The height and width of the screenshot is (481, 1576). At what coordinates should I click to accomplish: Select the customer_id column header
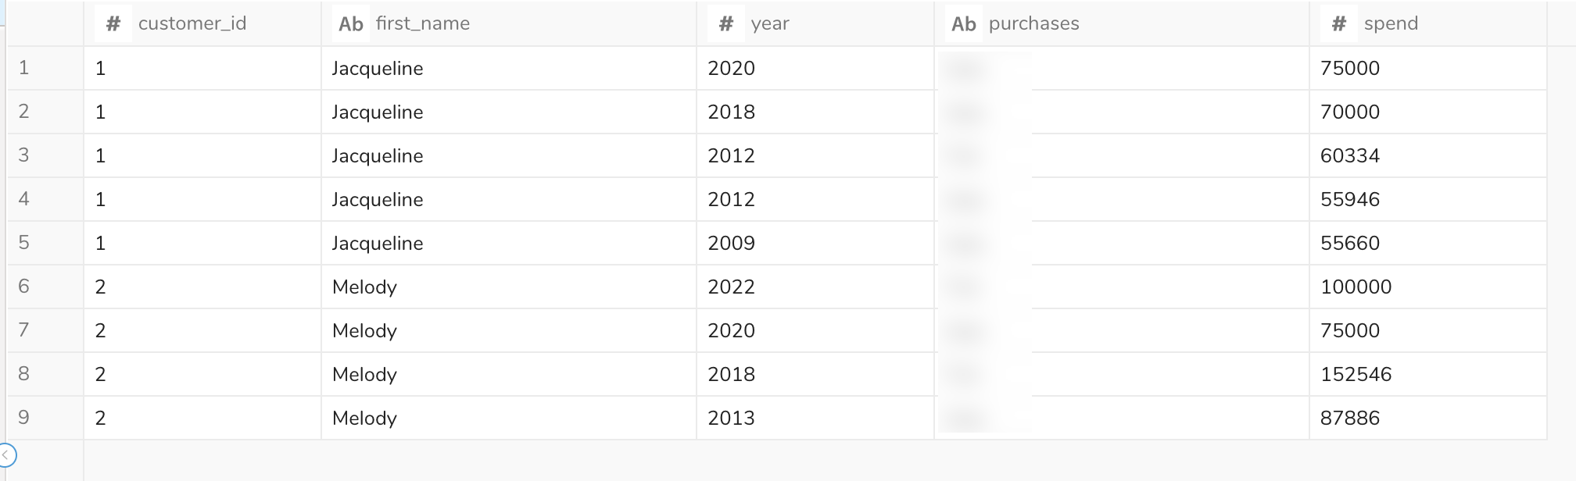192,24
